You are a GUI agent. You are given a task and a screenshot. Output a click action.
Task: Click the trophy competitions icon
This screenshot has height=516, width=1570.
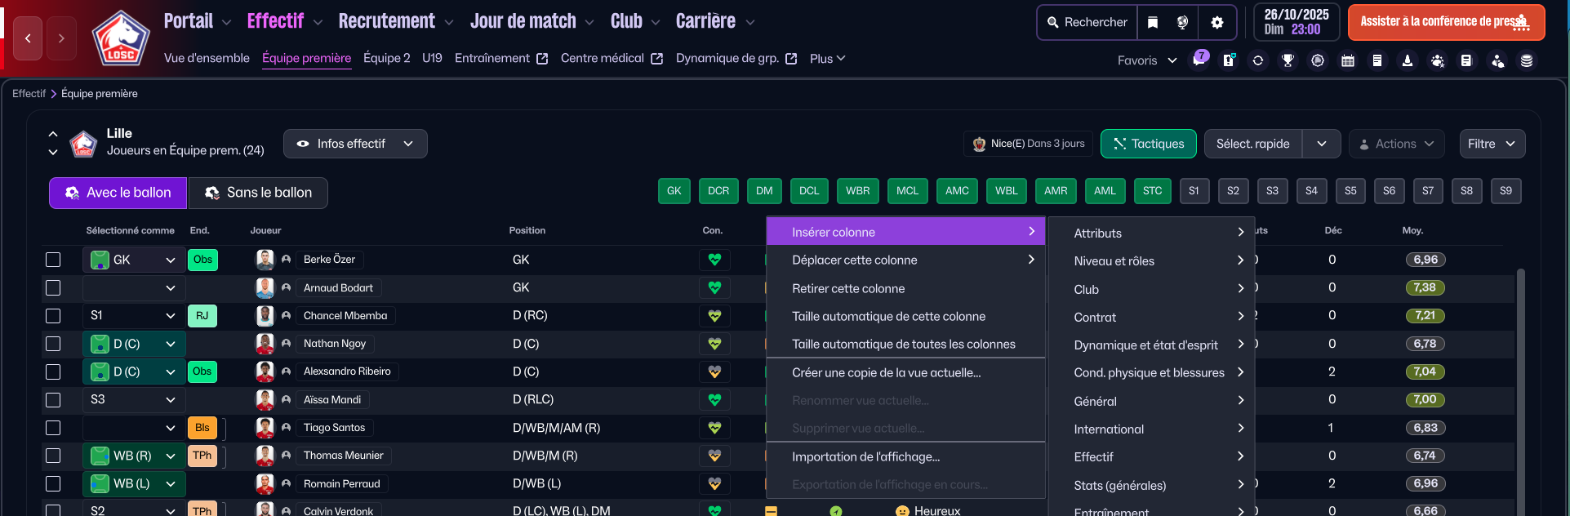[x=1288, y=60]
